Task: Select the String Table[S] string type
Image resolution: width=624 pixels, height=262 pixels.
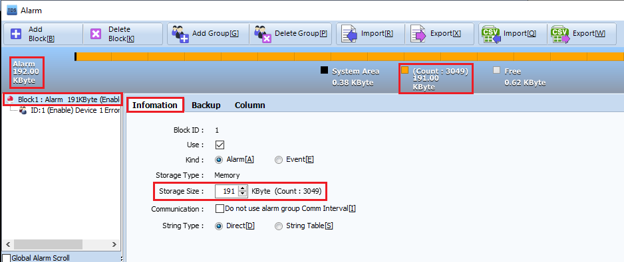Action: pyautogui.click(x=278, y=226)
